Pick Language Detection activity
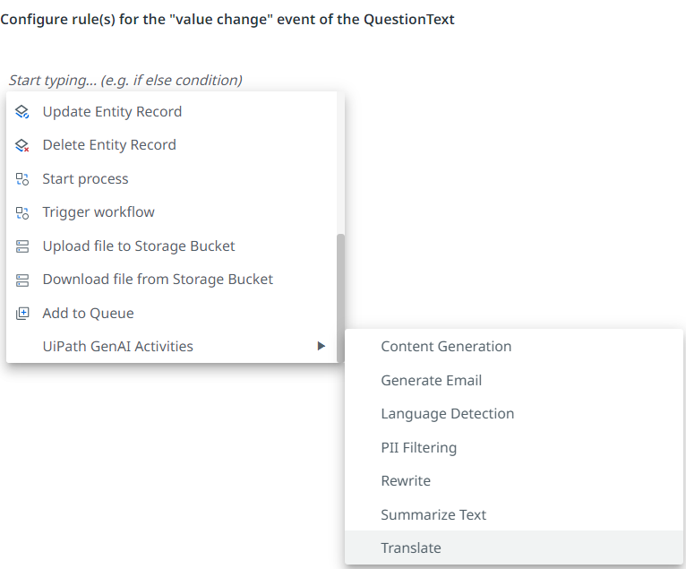Image resolution: width=686 pixels, height=569 pixels. [447, 414]
